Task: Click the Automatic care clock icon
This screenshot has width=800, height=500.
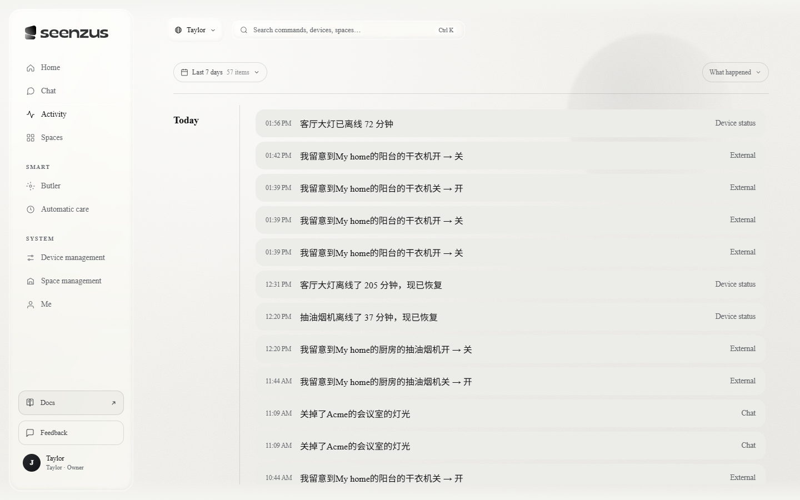Action: tap(31, 209)
